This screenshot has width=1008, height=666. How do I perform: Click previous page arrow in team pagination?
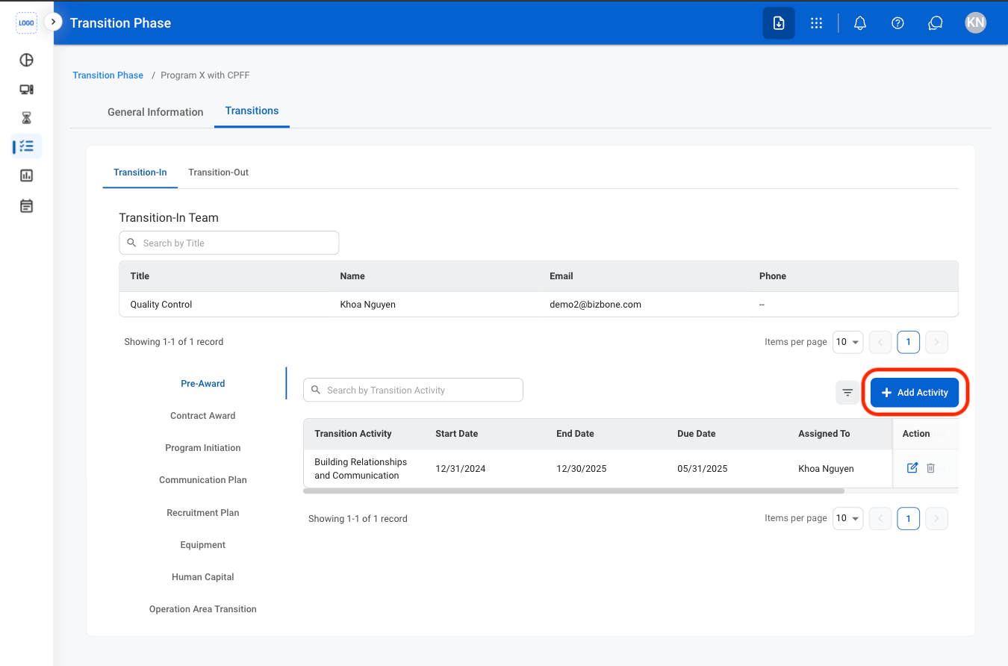[x=880, y=342]
